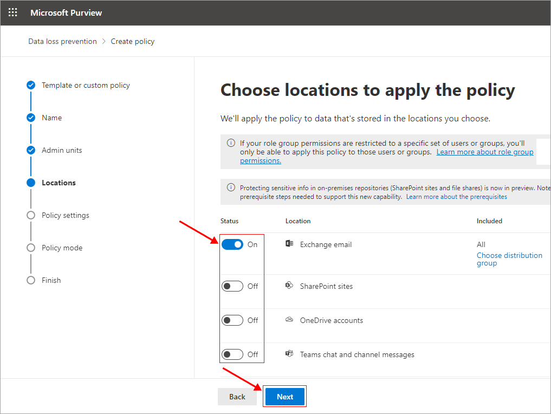This screenshot has width=551, height=414.
Task: Click the Exchange email location icon
Action: 289,243
